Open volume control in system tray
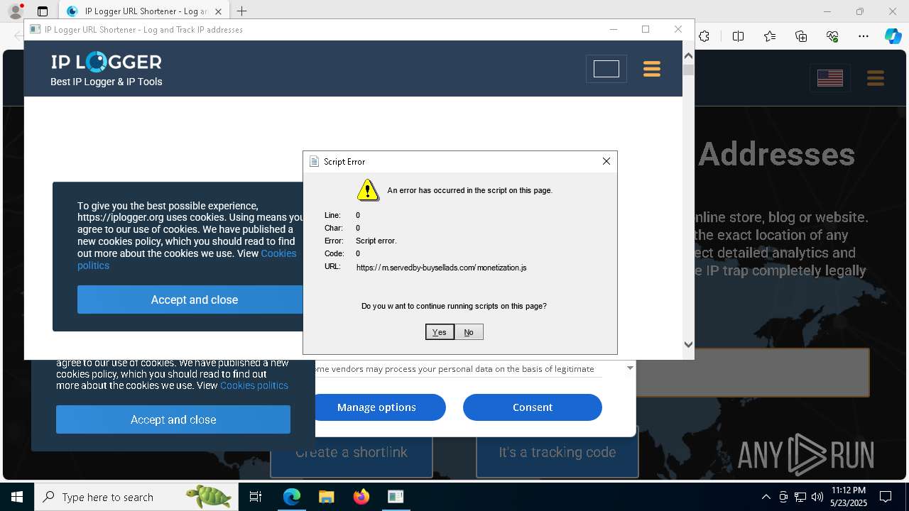The width and height of the screenshot is (909, 511). [817, 497]
